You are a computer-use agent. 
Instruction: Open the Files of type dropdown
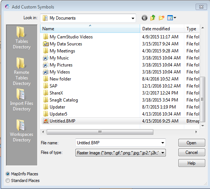click(121, 152)
